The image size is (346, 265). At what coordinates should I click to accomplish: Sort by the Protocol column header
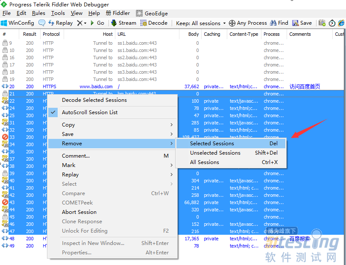[x=51, y=34]
